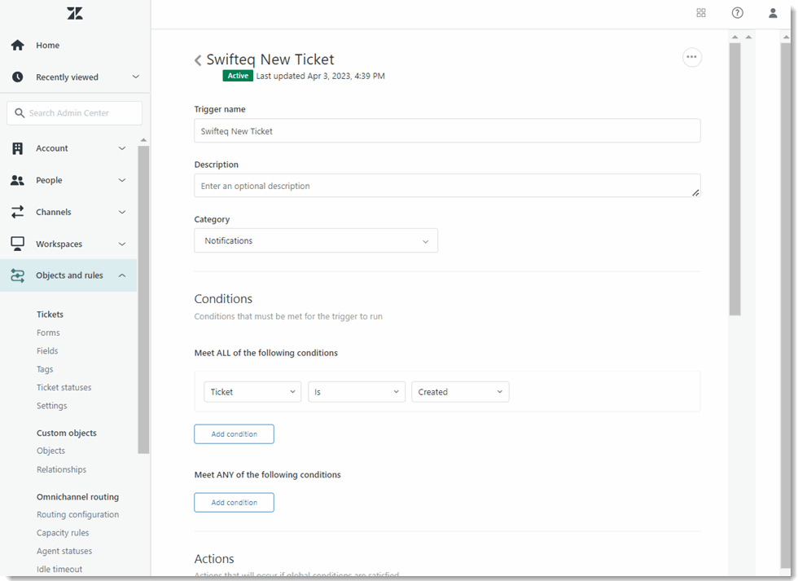The width and height of the screenshot is (798, 581).
Task: Click the Tickets heading in sidebar
Action: coord(50,315)
